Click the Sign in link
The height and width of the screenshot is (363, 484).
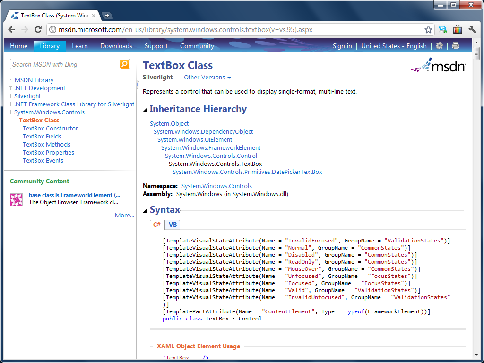coord(342,46)
